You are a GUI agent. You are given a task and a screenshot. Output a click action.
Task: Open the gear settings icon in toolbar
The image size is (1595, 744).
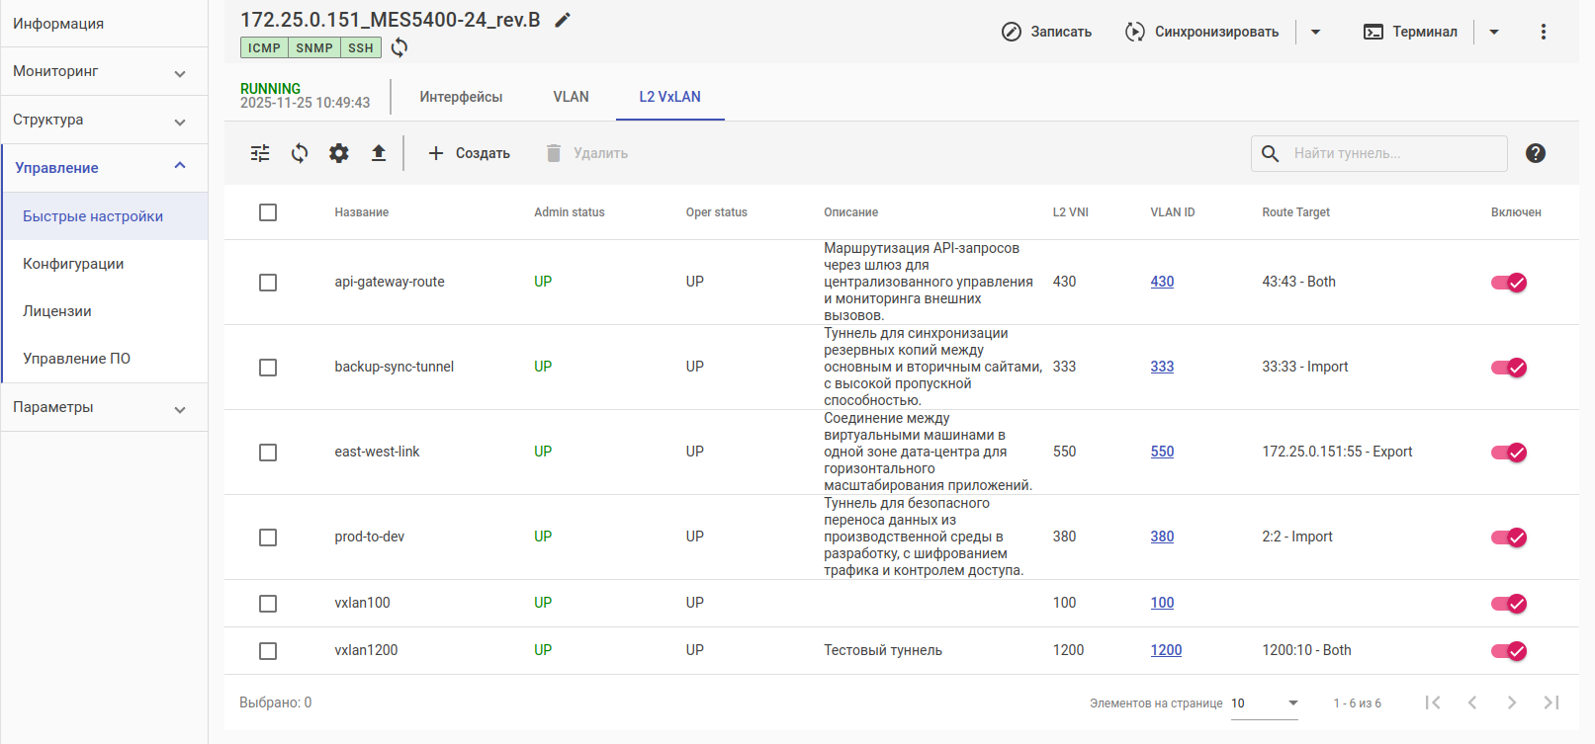pos(339,153)
